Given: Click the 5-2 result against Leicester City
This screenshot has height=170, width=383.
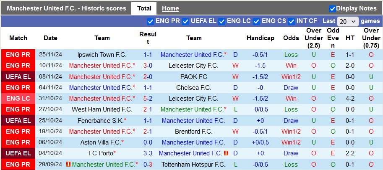Looking at the screenshot, I should [148, 99].
